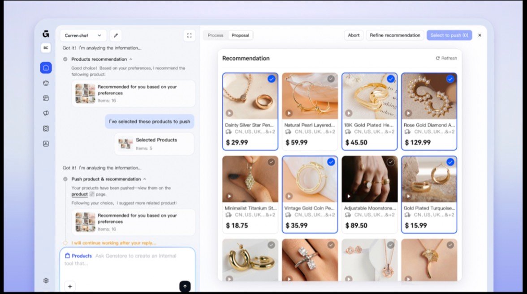Uncheck the Rose Gold Diamond product
The height and width of the screenshot is (294, 527).
450,79
